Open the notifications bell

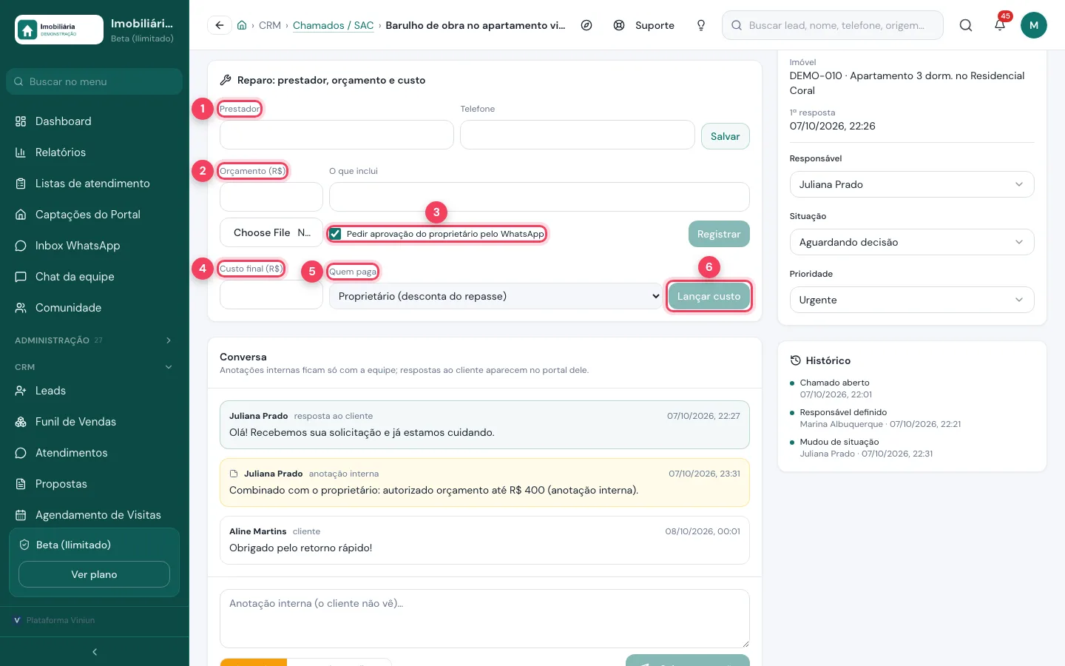click(x=1000, y=25)
